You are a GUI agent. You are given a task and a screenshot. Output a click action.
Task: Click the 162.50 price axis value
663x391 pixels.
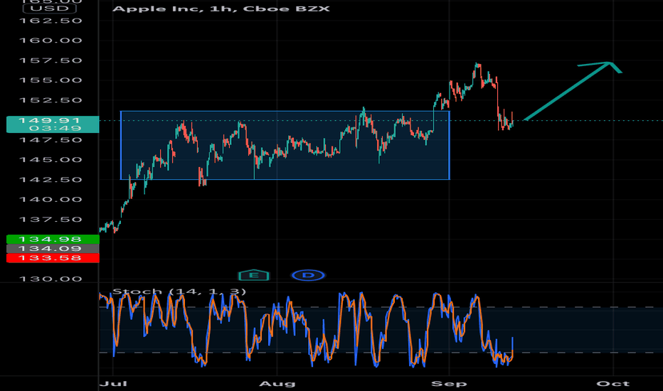[x=51, y=21]
